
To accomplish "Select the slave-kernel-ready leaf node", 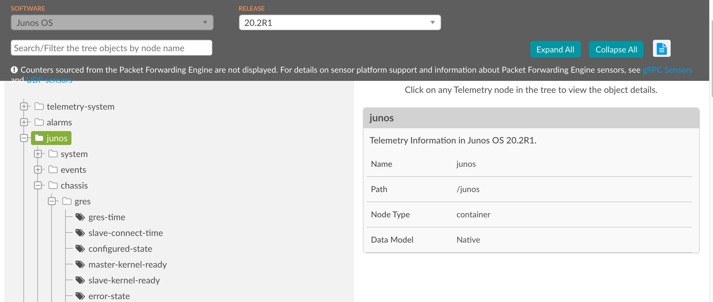I will click(124, 280).
